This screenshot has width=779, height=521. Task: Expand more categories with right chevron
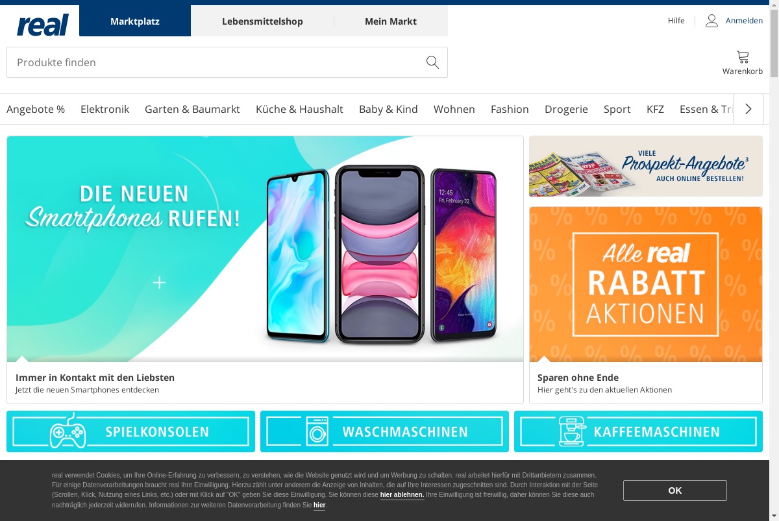(748, 109)
